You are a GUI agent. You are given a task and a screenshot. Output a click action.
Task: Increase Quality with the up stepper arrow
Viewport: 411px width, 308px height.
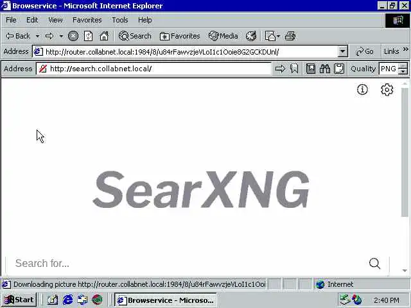(403, 65)
